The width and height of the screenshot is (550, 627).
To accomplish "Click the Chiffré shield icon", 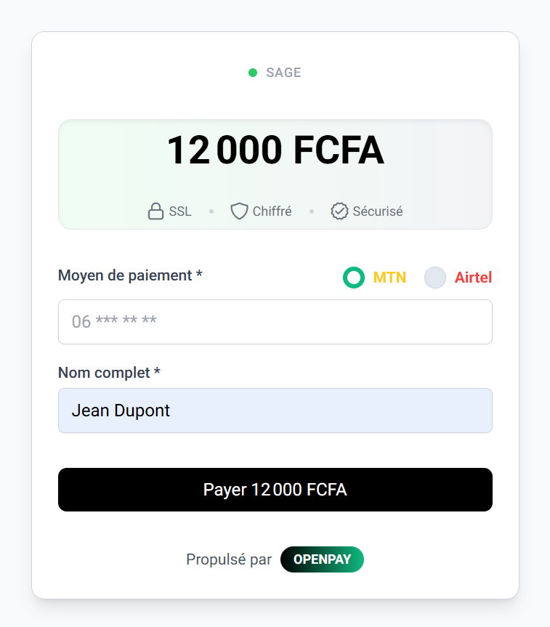I will (x=239, y=211).
